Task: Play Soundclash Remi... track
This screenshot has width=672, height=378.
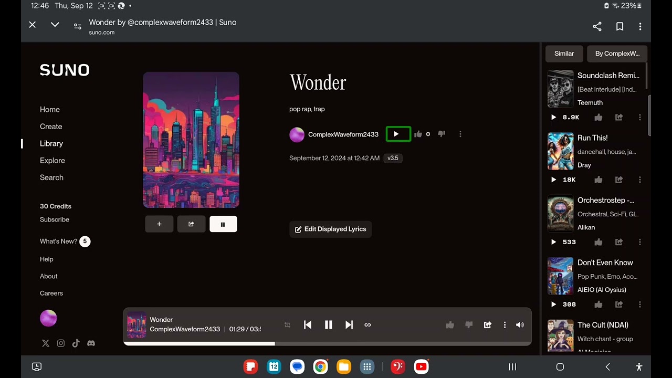Action: tap(553, 118)
